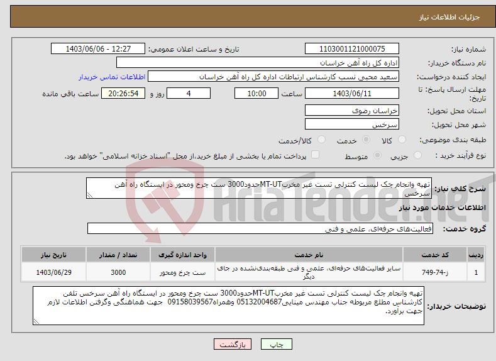Click the remaining days field showing 4
Viewport: 496px width, 361px height.
[x=189, y=93]
